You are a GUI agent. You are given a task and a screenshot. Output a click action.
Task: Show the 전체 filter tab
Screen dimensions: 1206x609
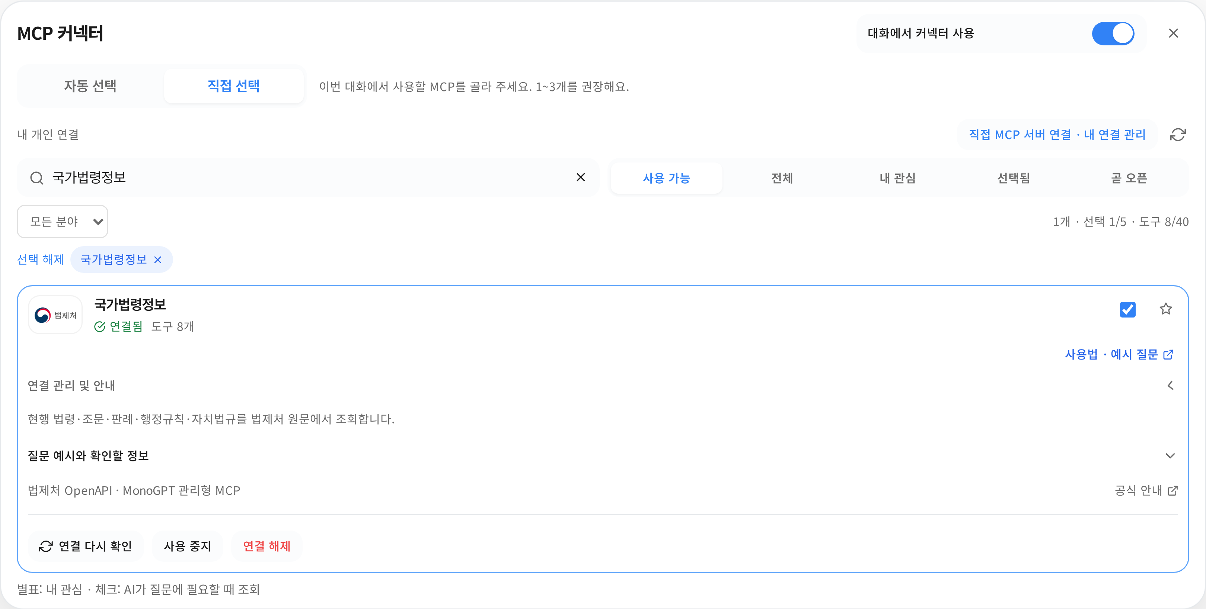[782, 178]
